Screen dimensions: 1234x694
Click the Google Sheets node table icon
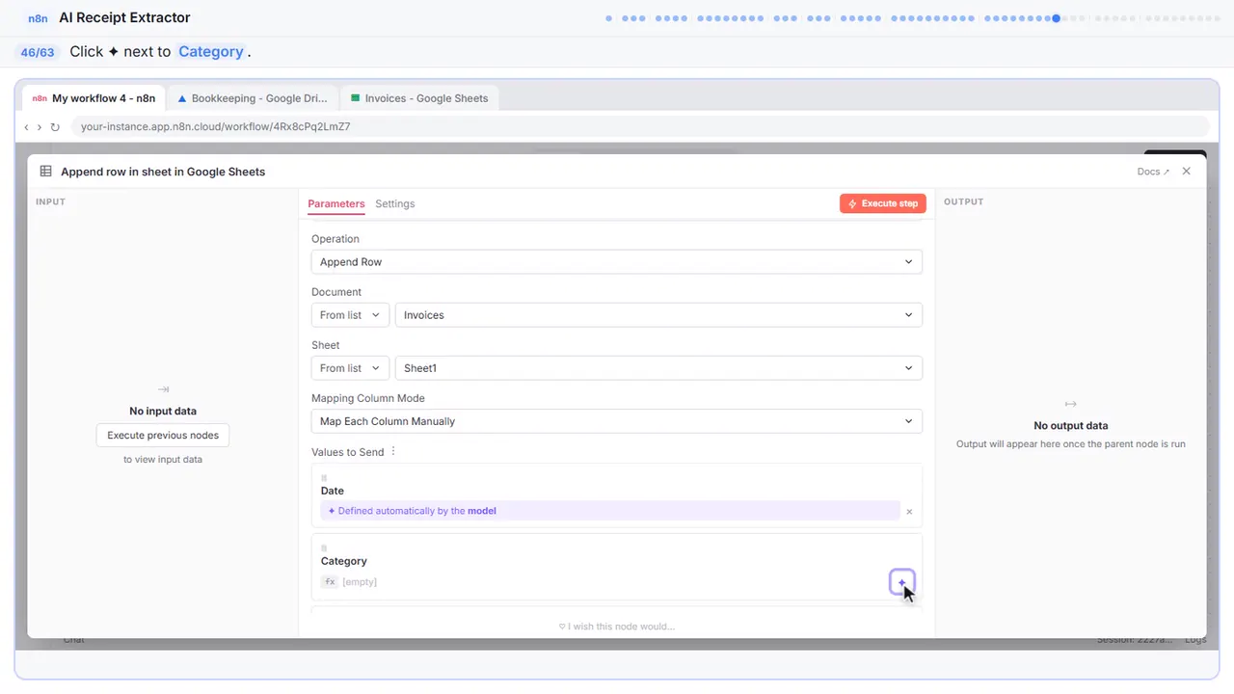click(x=45, y=172)
